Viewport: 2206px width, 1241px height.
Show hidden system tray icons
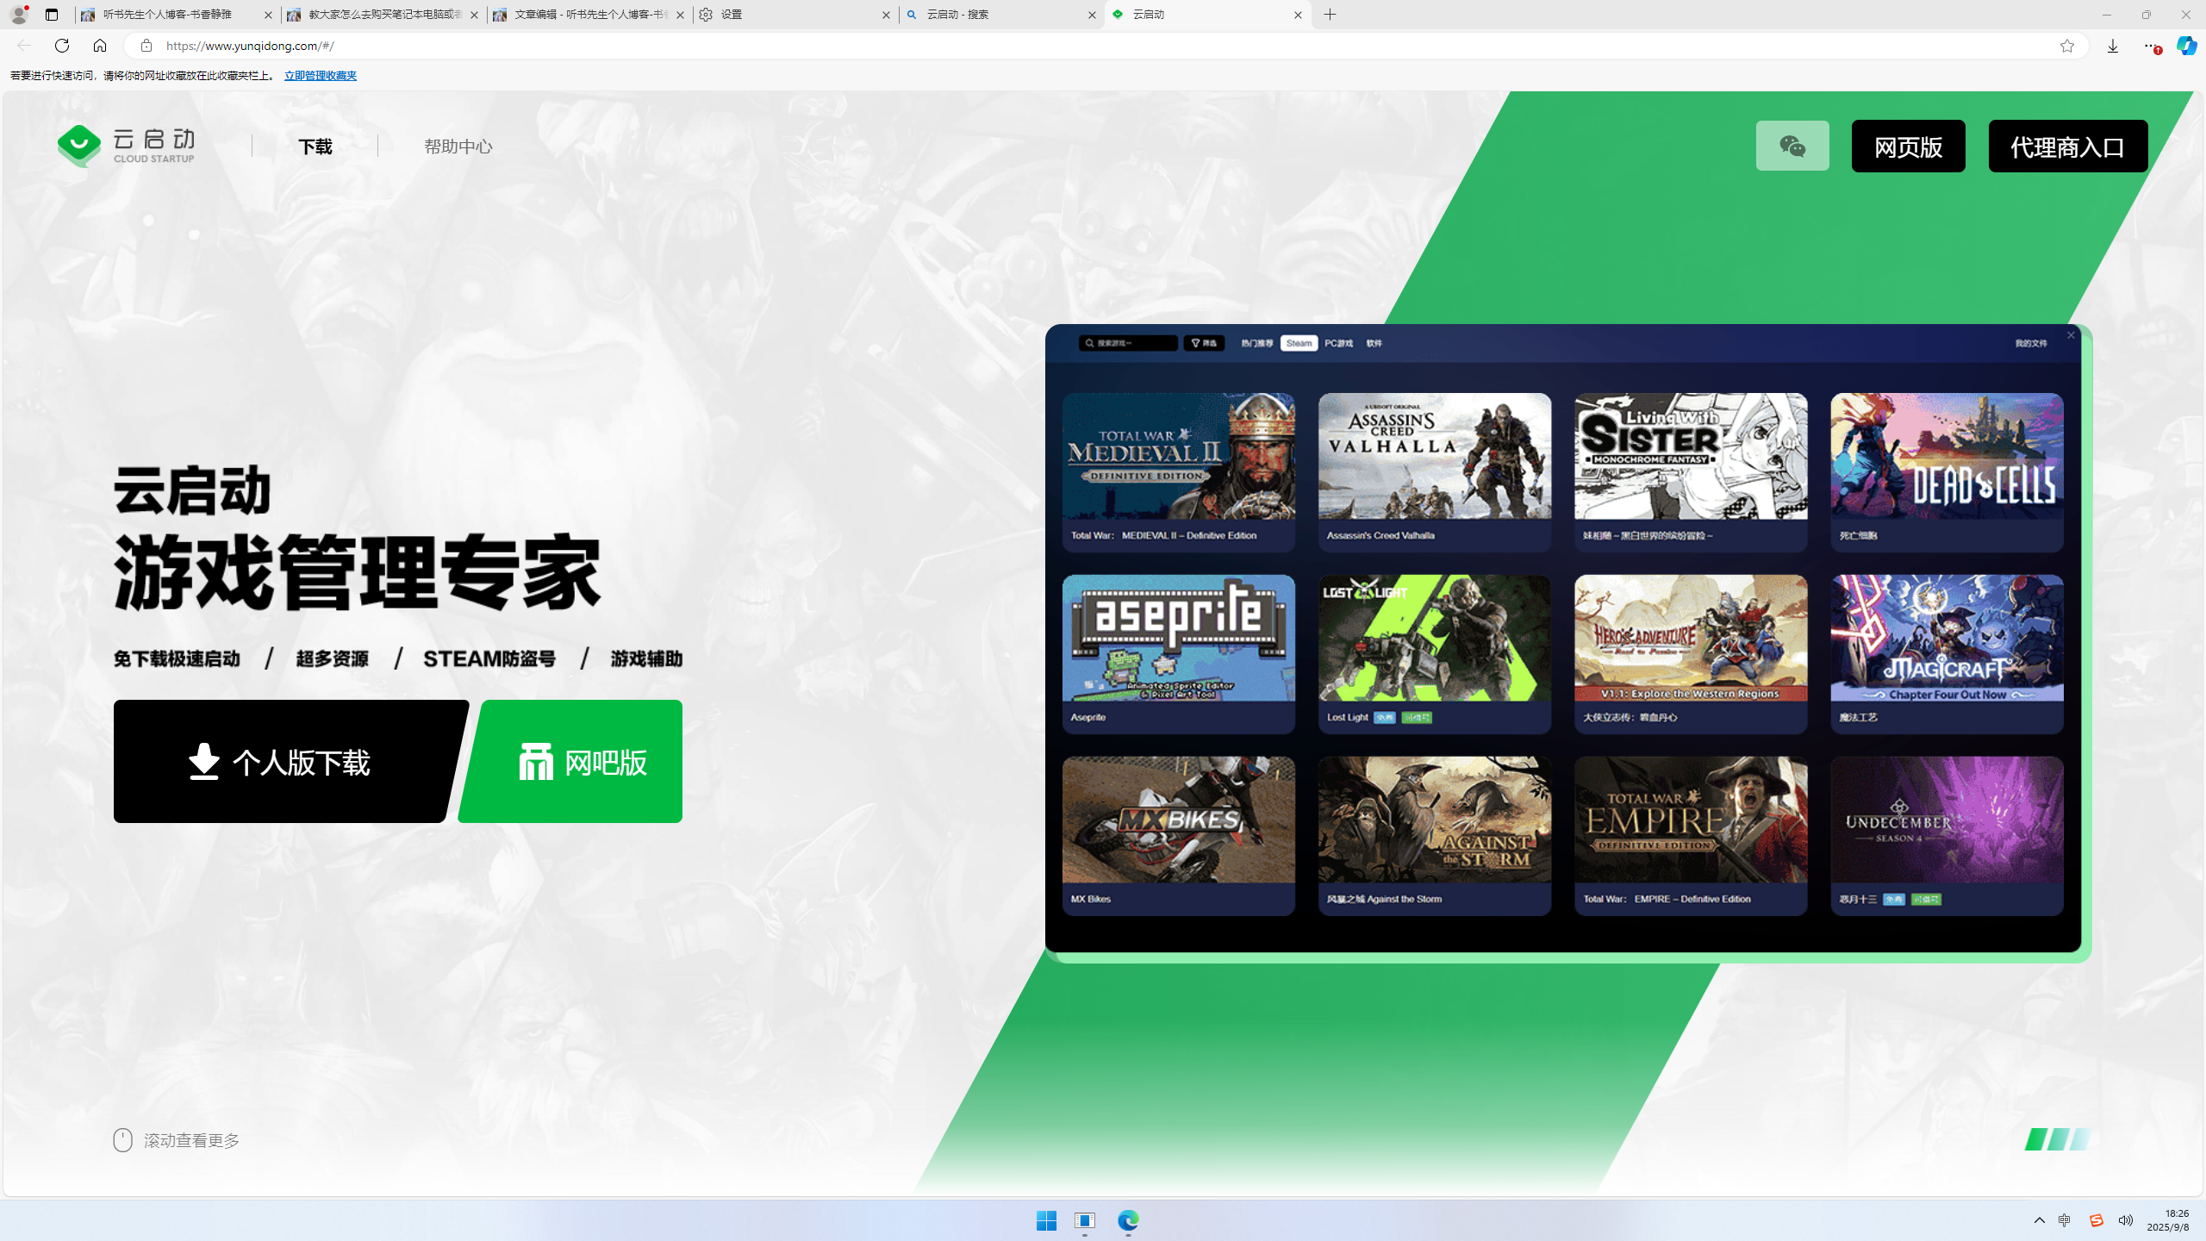point(2039,1220)
